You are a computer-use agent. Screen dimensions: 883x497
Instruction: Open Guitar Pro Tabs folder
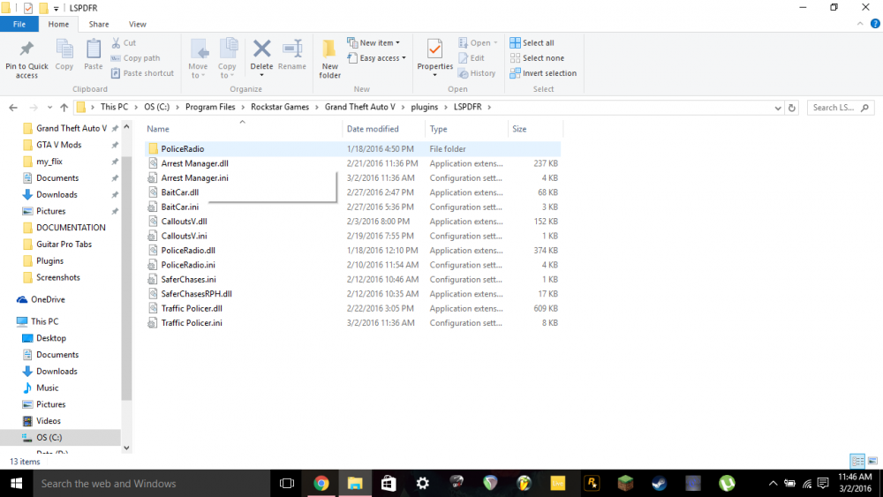(64, 245)
